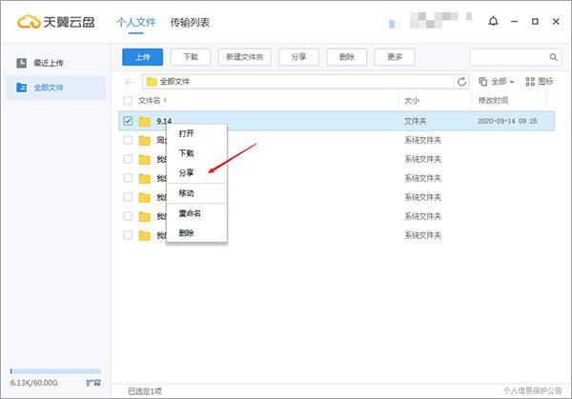The height and width of the screenshot is (399, 572).
Task: Click the 新建文件夹 button
Action: click(245, 57)
